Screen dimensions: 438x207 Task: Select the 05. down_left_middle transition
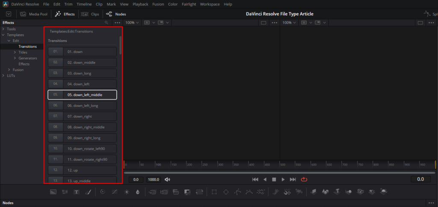[x=82, y=95]
